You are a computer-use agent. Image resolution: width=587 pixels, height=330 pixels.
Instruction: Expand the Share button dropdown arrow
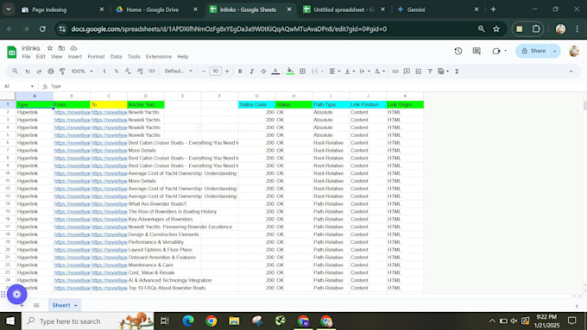(555, 51)
